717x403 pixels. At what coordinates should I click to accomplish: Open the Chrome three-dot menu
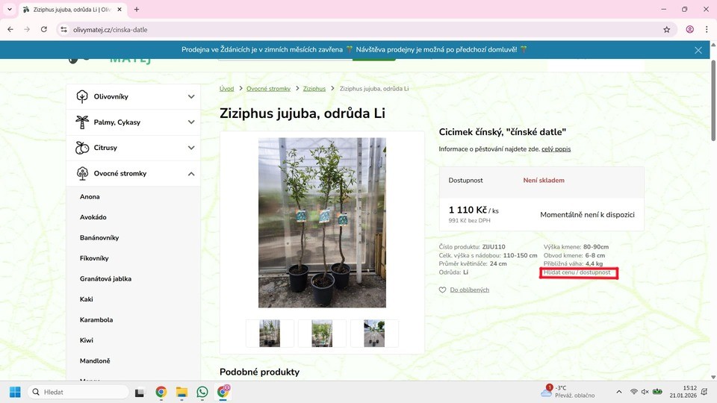[706, 29]
